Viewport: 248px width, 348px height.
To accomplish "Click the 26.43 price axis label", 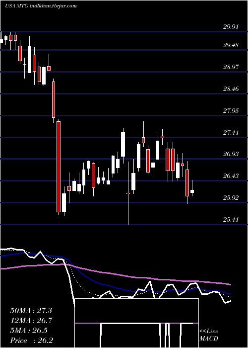I will click(x=231, y=176).
